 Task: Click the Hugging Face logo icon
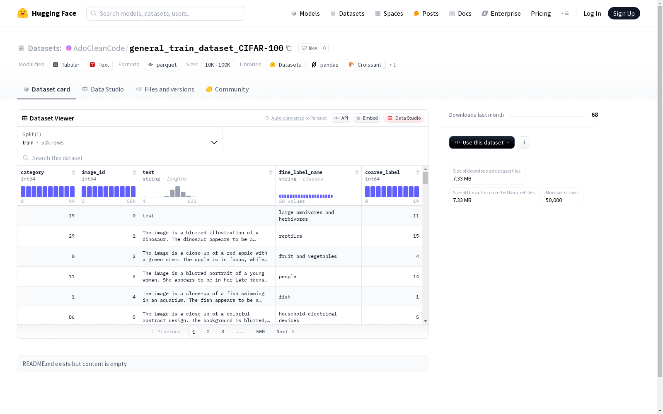[23, 13]
